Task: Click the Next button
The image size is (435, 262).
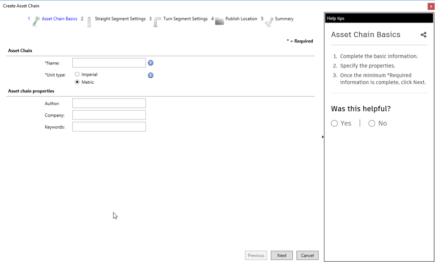Action: 281,255
